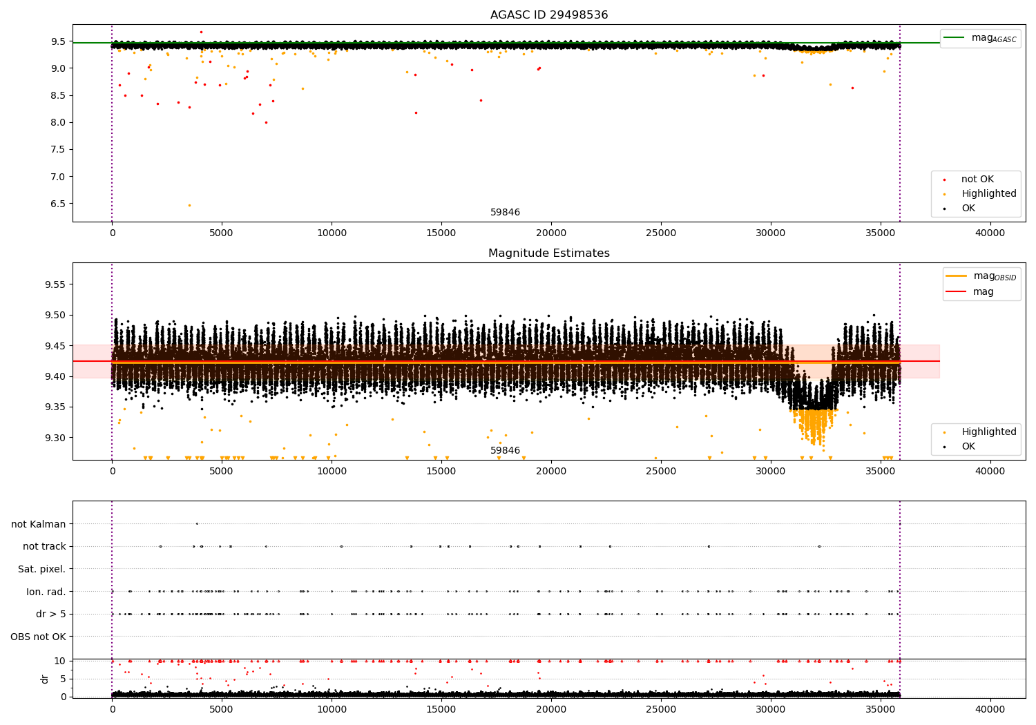Click the 9.35 y-axis tick label
Viewport: 1036px width, 725px height.
[x=55, y=407]
